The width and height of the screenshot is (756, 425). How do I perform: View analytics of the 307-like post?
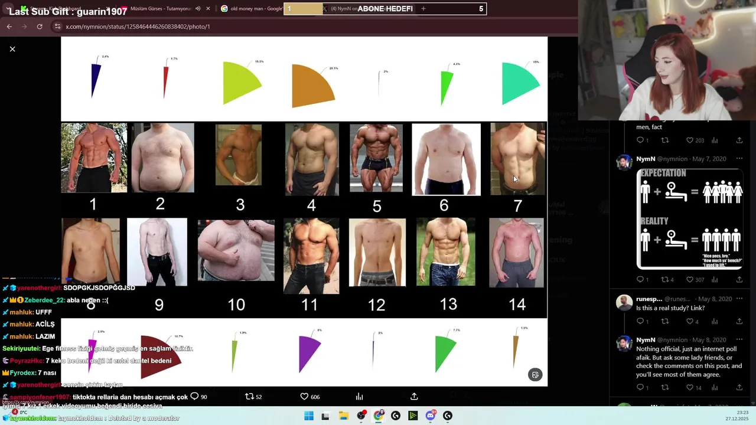[715, 280]
